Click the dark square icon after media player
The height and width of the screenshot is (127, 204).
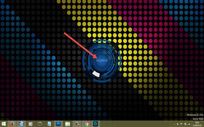pyautogui.click(x=40, y=124)
